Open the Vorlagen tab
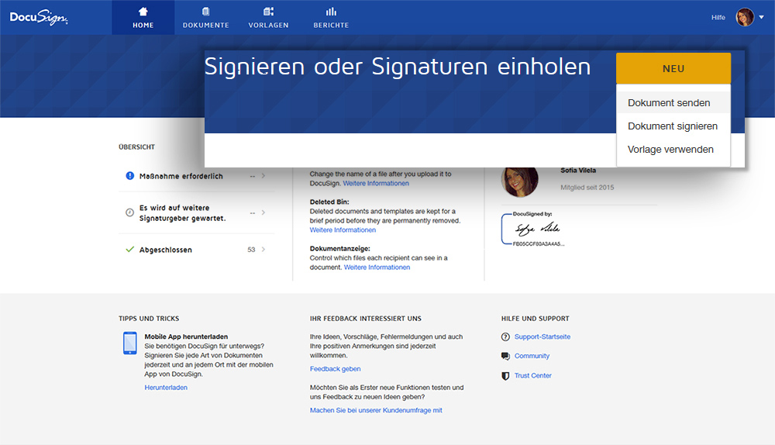 (x=268, y=17)
